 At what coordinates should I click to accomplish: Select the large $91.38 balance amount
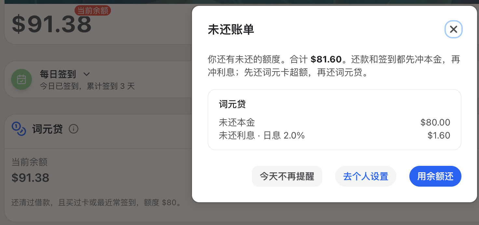click(x=52, y=24)
